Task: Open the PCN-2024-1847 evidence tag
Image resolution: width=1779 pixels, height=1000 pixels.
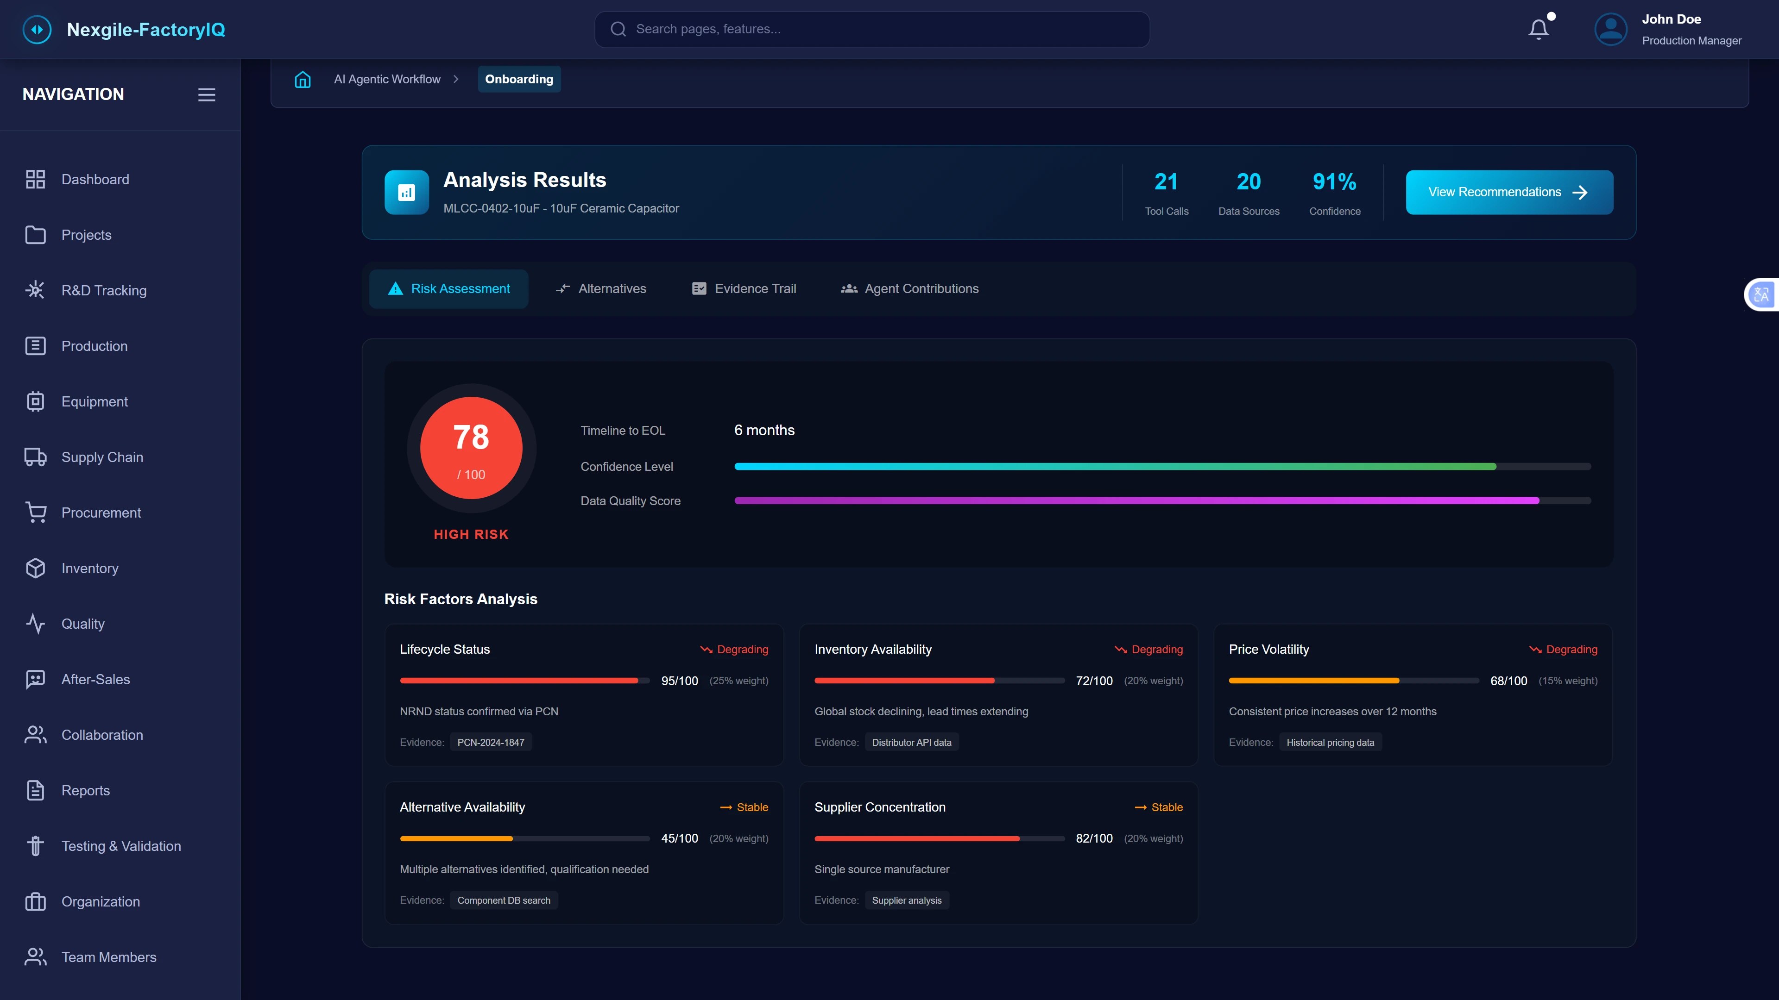Action: (491, 742)
